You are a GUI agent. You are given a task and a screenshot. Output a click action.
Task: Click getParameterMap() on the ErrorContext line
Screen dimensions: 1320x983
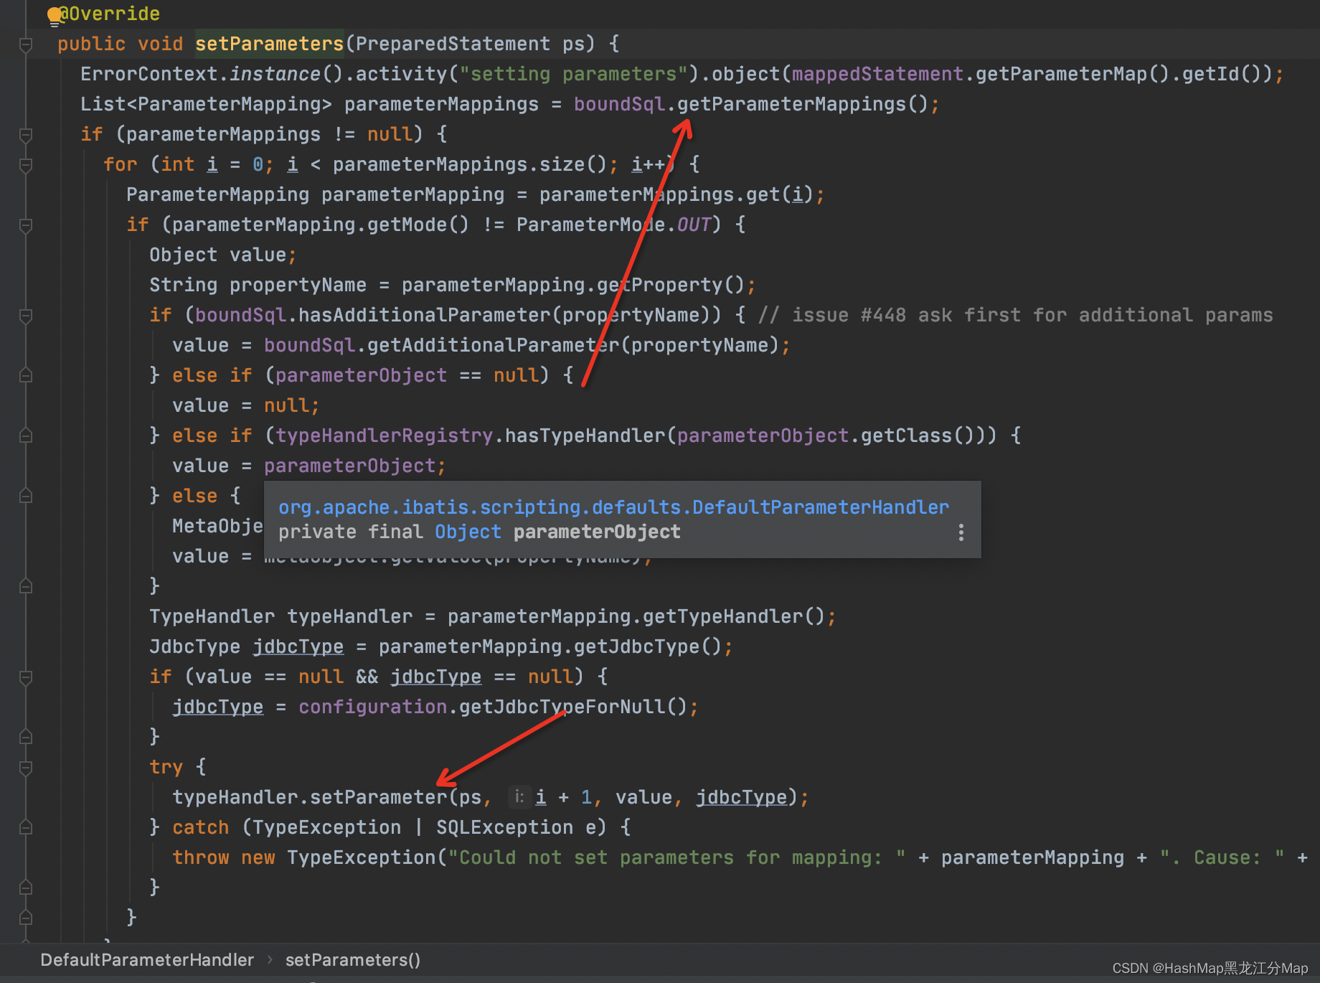pos(1072,74)
